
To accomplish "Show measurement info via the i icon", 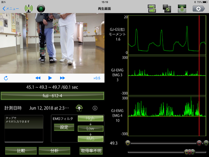I will pyautogui.click(x=95, y=108).
